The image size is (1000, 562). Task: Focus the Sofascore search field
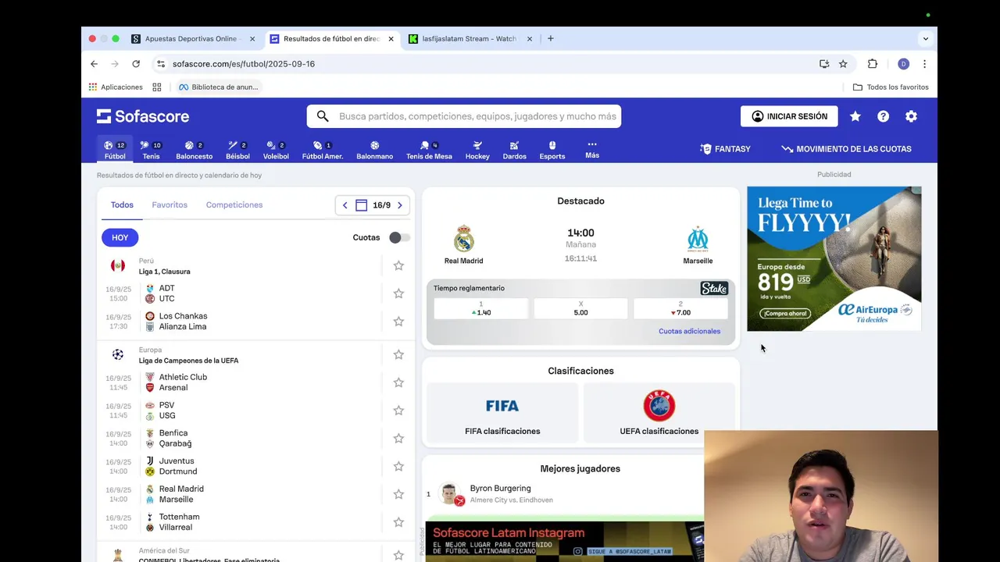(464, 116)
